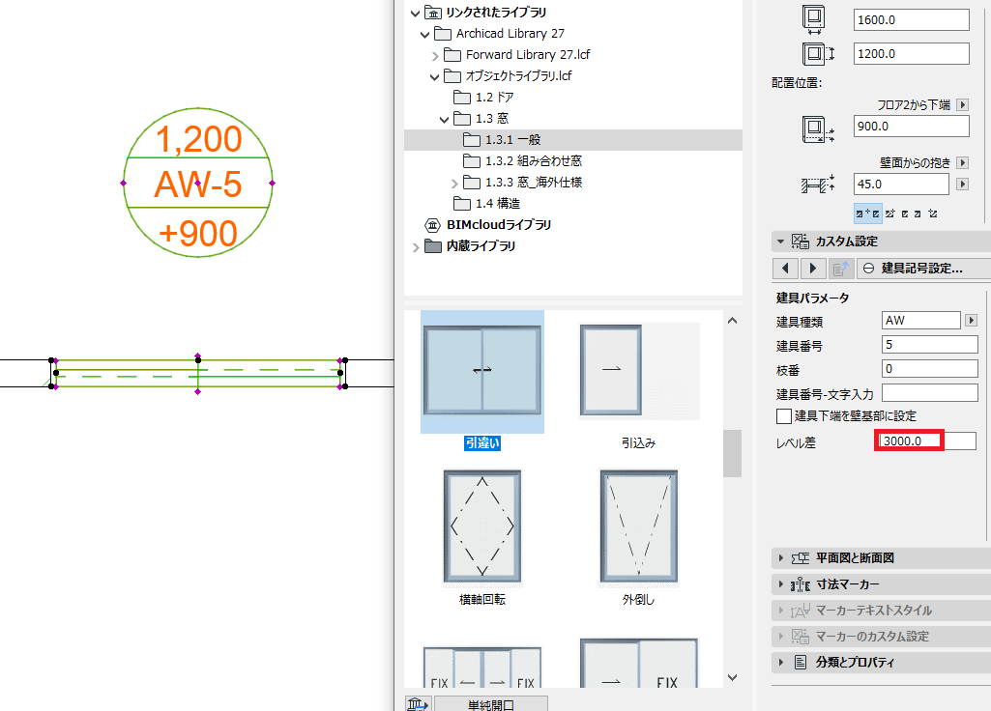Open the フロア2から下端 arrow popup
The width and height of the screenshot is (991, 711).
[963, 105]
